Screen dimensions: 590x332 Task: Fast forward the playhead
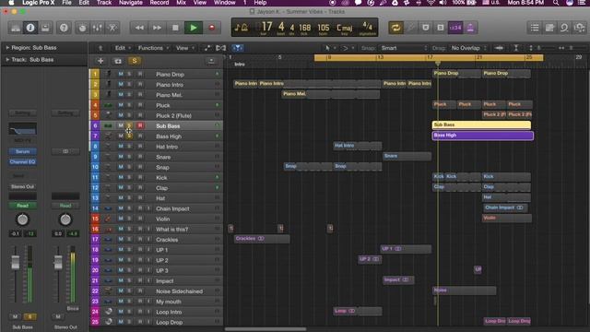[157, 28]
